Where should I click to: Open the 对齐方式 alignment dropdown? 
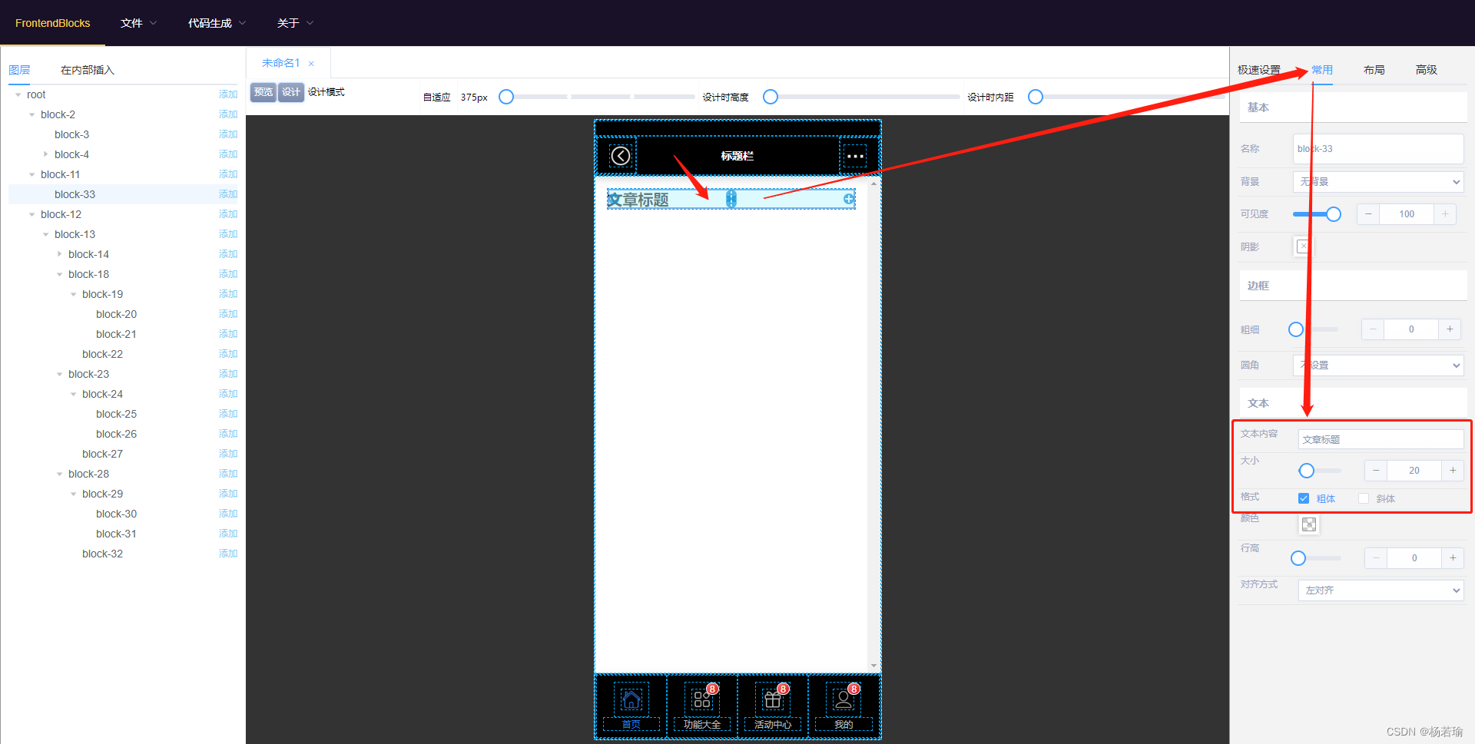(x=1381, y=590)
